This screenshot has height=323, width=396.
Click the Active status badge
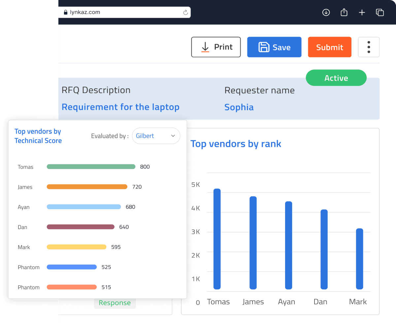(336, 78)
